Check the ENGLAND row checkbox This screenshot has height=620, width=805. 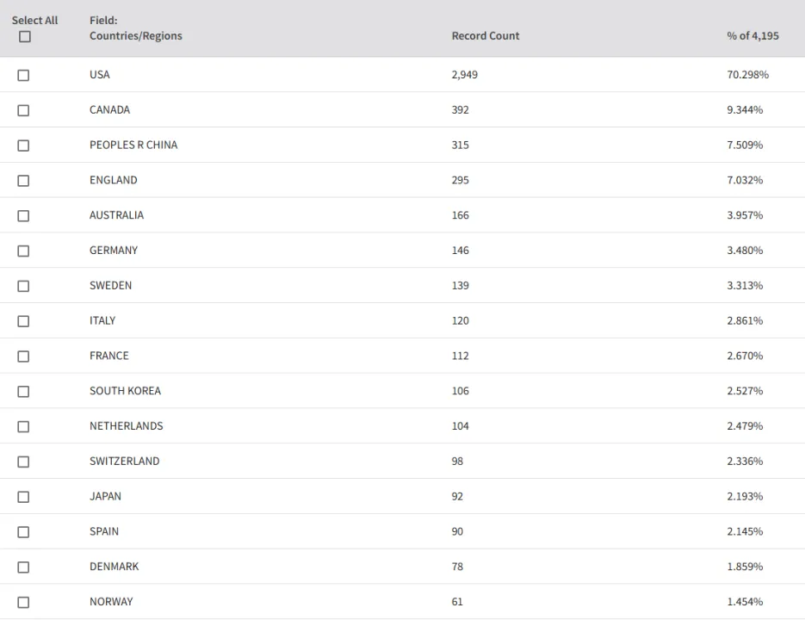23,180
